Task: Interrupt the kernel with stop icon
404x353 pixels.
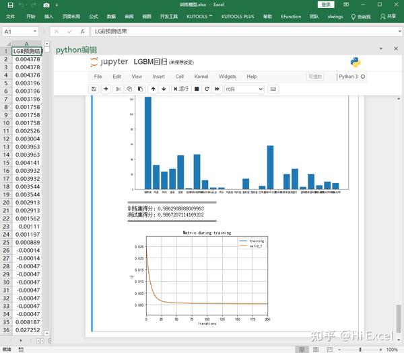Action: [x=197, y=89]
